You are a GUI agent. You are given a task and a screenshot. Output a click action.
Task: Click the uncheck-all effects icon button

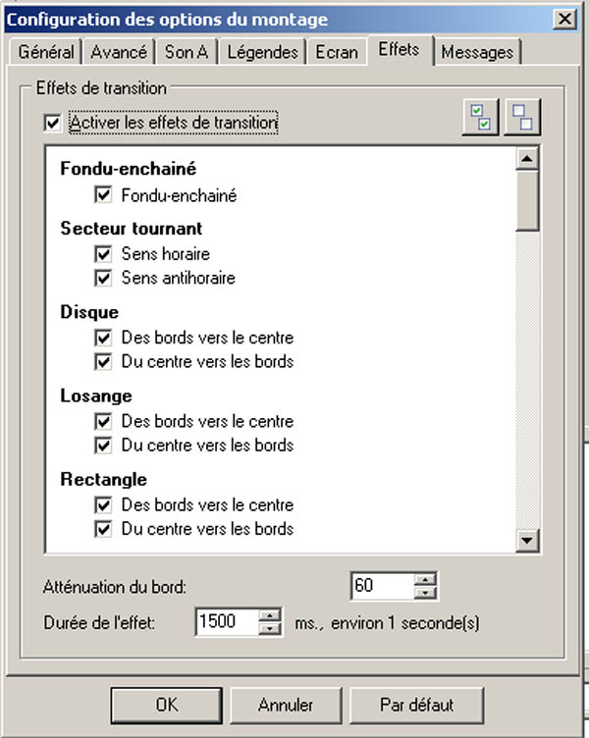click(522, 117)
